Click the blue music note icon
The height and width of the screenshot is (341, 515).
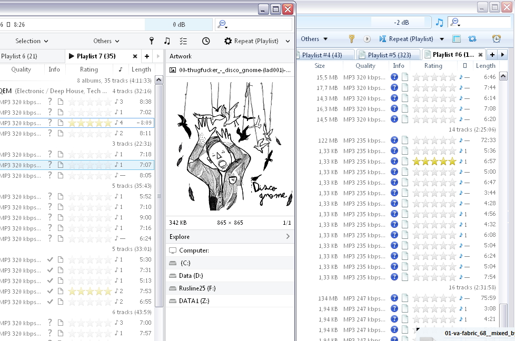tap(439, 23)
